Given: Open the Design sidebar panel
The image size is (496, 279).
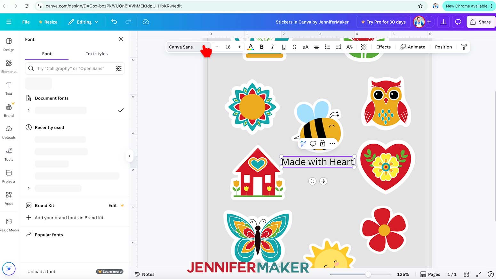Looking at the screenshot, I should (x=9, y=44).
